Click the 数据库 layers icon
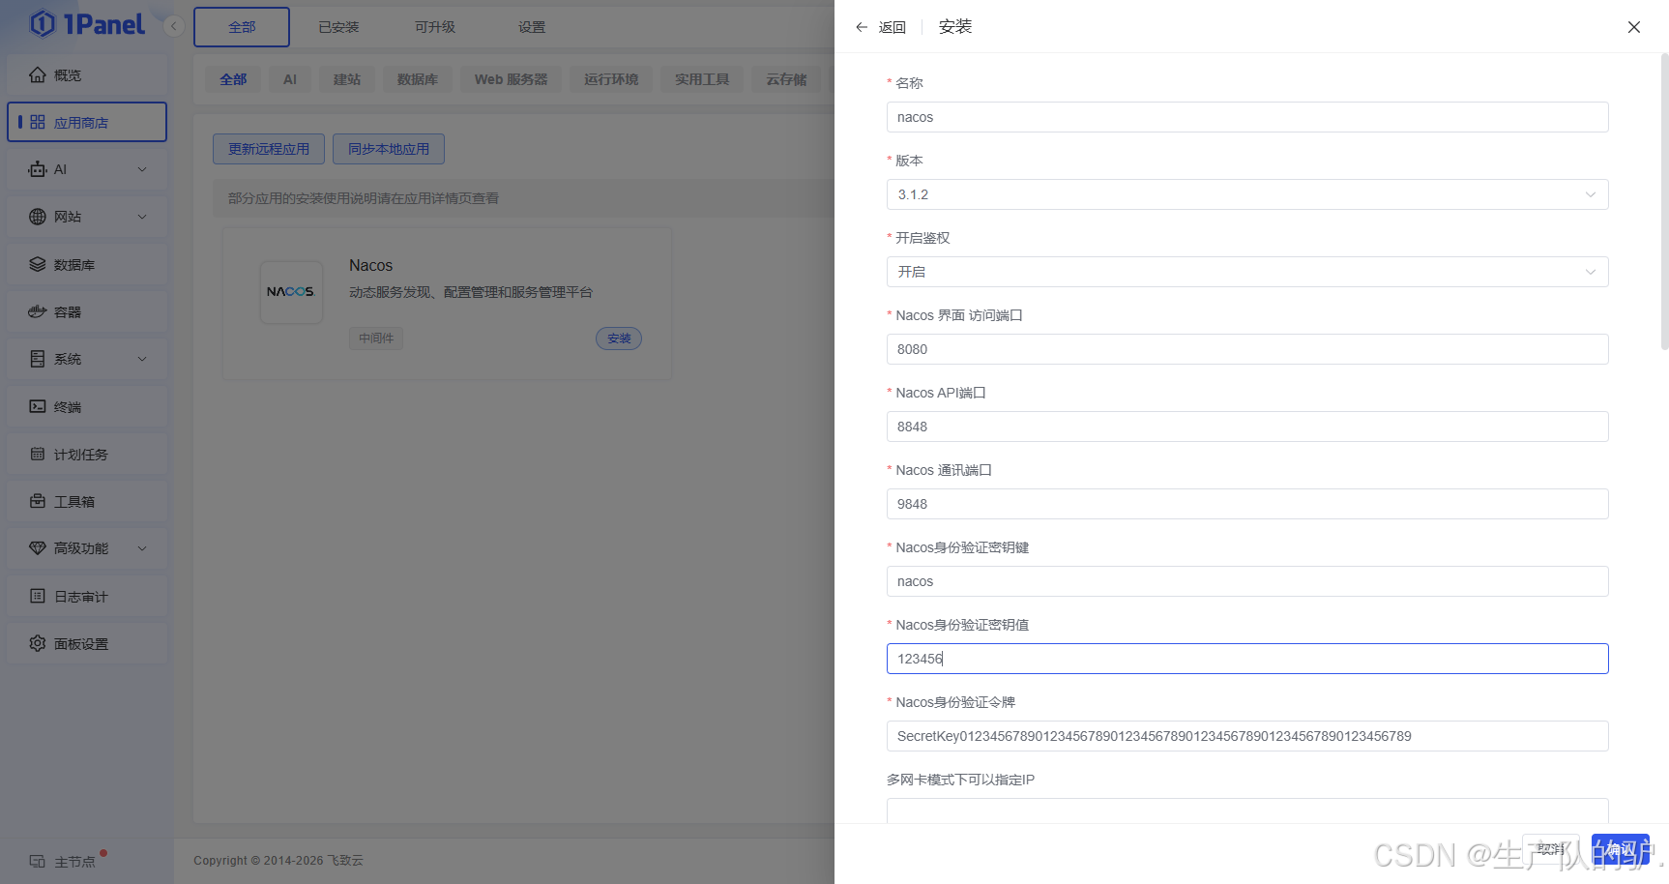Screen dimensions: 1669x884 coord(38,264)
